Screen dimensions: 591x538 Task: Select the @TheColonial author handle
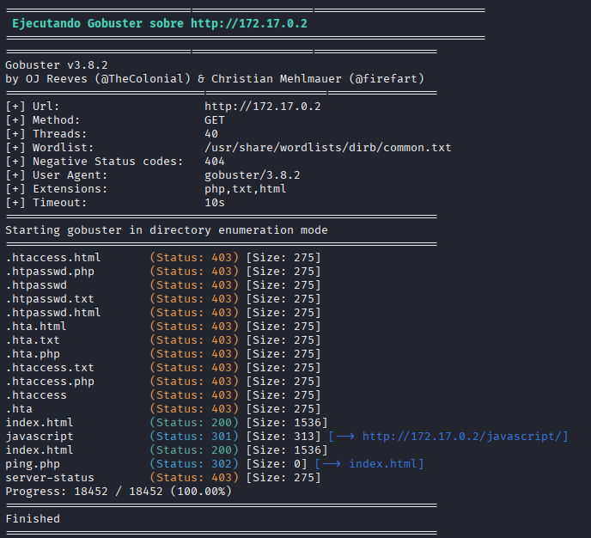pyautogui.click(x=143, y=79)
